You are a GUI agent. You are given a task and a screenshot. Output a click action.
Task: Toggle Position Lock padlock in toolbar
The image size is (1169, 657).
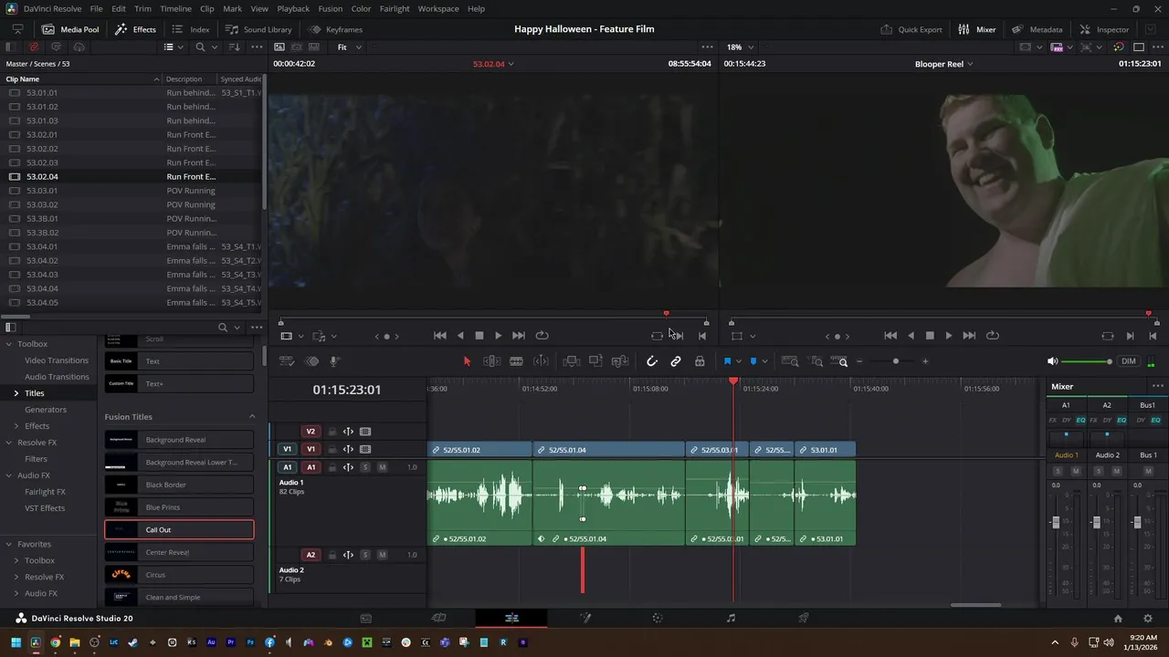(x=700, y=361)
